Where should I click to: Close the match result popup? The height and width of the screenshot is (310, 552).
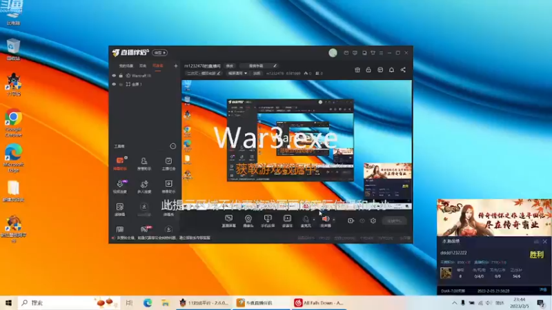pyautogui.click(x=545, y=242)
